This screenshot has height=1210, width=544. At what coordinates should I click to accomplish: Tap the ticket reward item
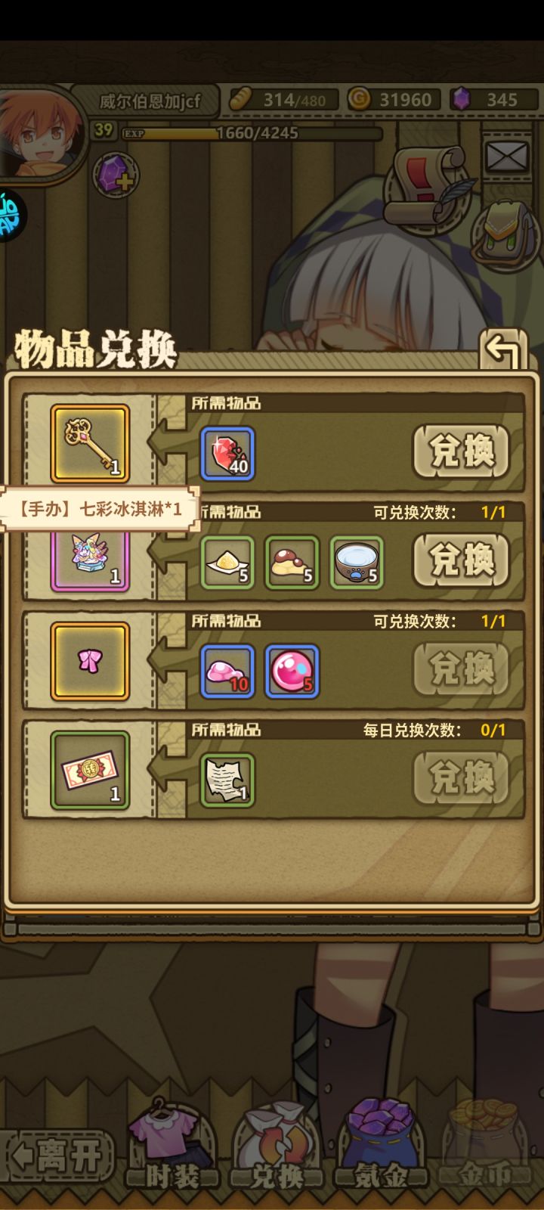tap(90, 771)
